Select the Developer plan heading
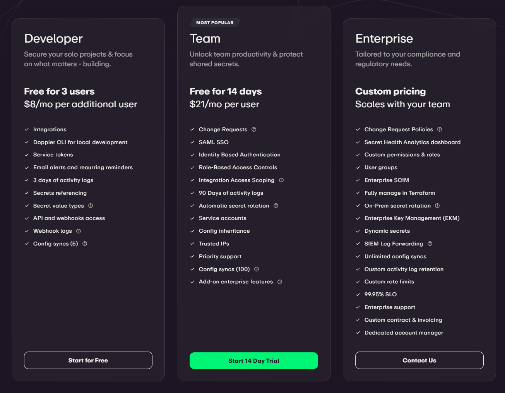The image size is (505, 393). coord(53,38)
